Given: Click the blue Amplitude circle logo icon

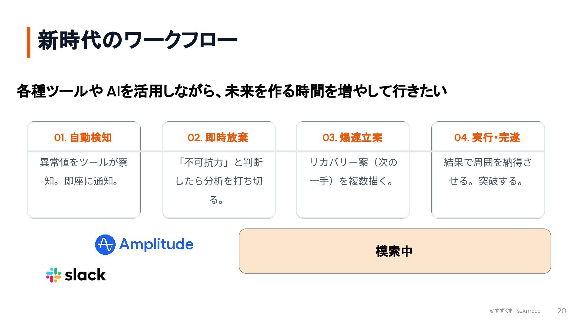Looking at the screenshot, I should 105,245.
